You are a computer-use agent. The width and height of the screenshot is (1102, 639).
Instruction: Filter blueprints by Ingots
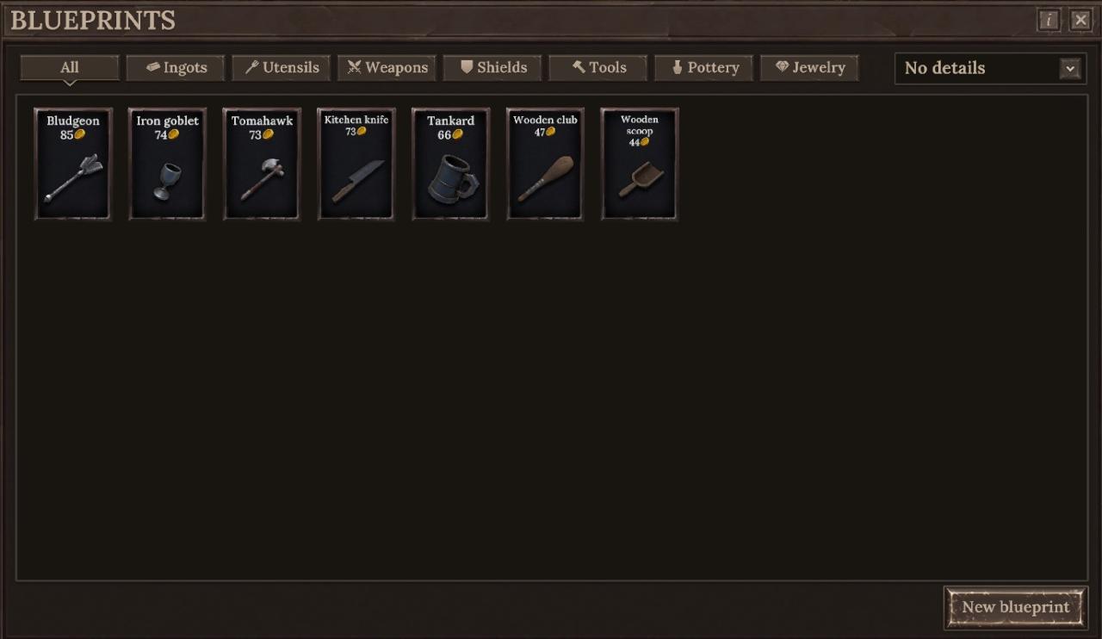[176, 68]
